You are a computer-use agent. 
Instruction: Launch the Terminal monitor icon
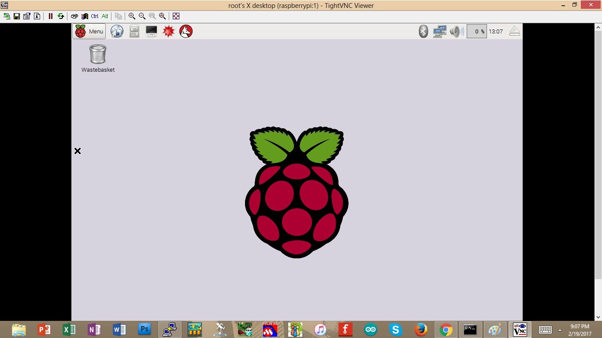(x=151, y=31)
